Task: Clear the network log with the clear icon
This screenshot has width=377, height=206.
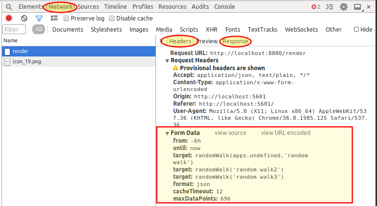Action: (24, 18)
